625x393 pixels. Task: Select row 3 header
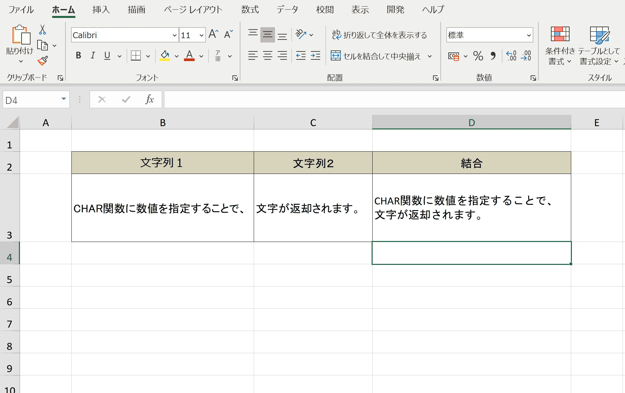[x=10, y=208]
